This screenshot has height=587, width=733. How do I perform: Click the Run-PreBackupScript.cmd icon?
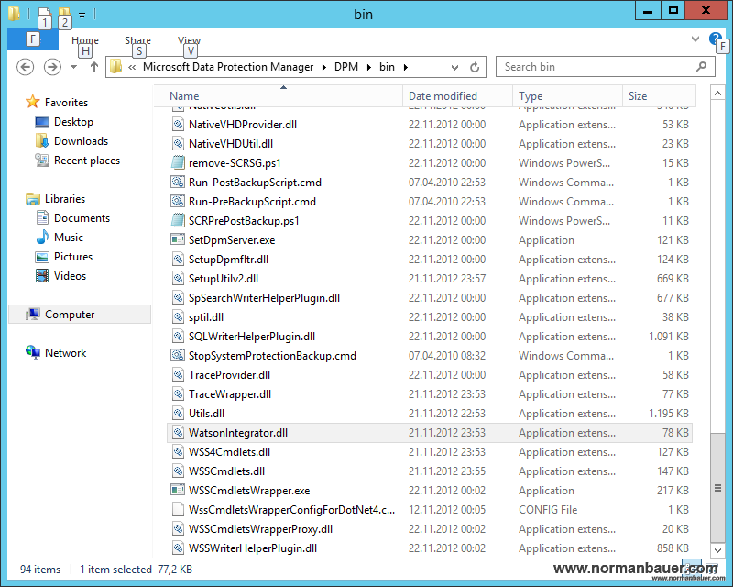tap(178, 201)
